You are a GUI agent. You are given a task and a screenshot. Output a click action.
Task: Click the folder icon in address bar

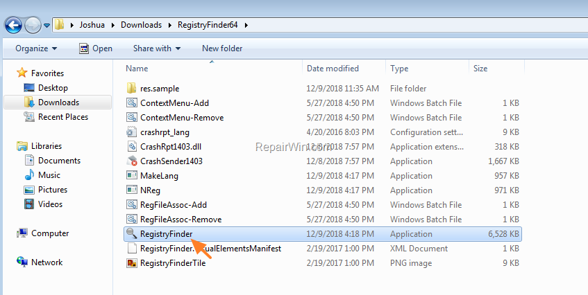[59, 25]
